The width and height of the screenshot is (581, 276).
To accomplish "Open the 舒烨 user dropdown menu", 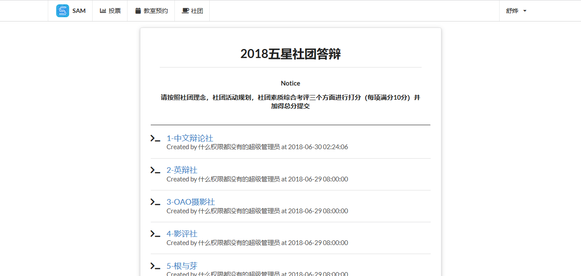I will 516,11.
